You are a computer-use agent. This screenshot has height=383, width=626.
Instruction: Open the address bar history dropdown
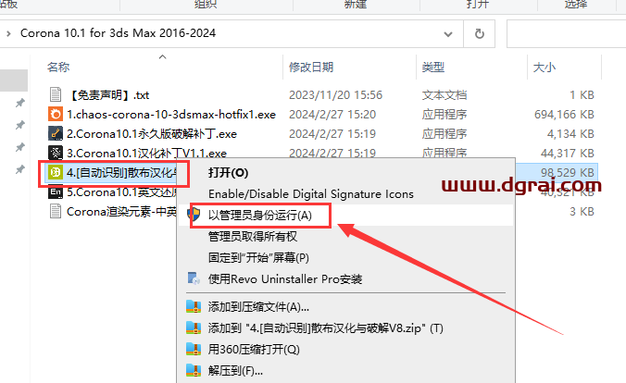[x=448, y=34]
